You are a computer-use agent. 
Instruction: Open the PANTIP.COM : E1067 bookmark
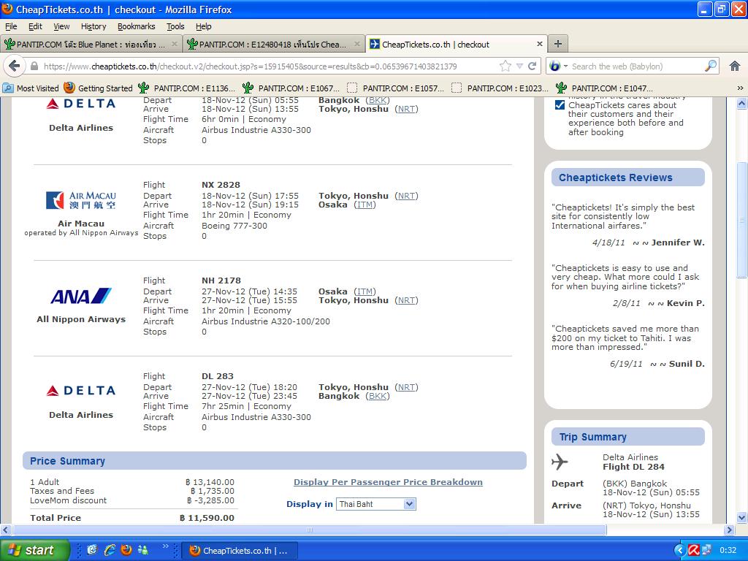(291, 88)
